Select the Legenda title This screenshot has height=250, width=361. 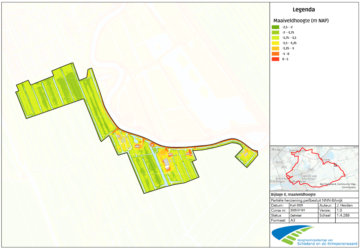[304, 10]
